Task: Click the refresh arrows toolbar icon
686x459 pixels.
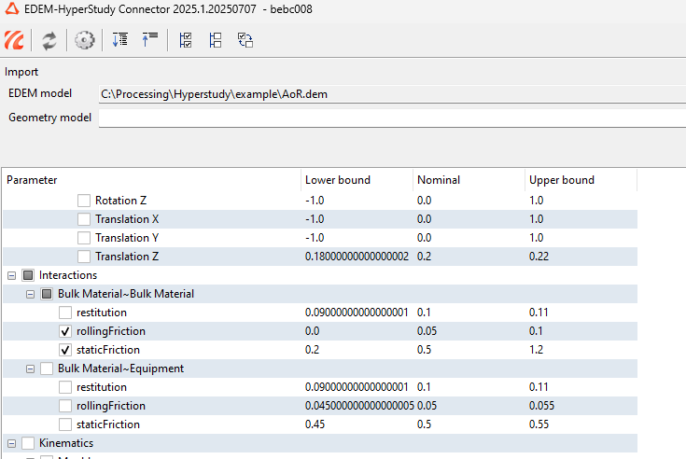Action: click(x=49, y=41)
